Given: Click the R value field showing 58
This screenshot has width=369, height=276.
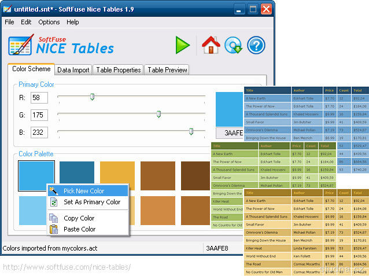Looking at the screenshot, I should pos(39,98).
